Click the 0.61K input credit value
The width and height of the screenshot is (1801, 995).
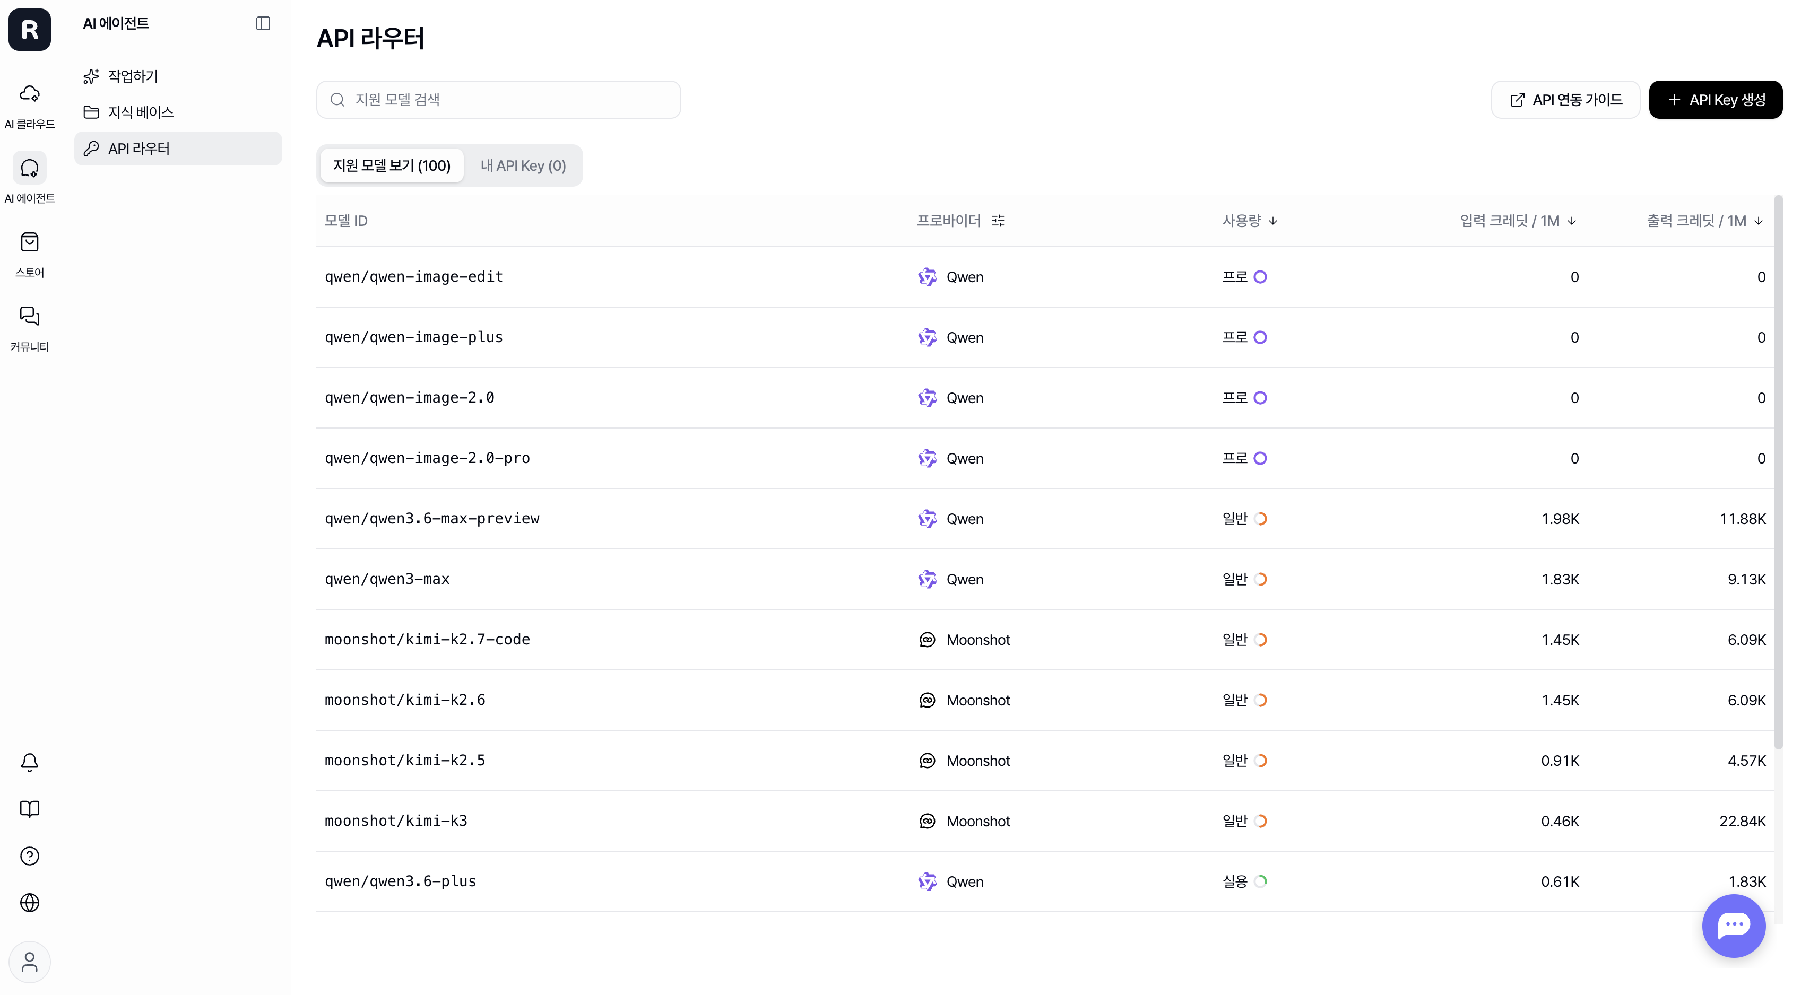pos(1560,881)
